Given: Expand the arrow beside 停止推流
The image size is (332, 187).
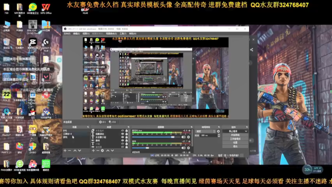Looking at the screenshot, I should [246, 131].
